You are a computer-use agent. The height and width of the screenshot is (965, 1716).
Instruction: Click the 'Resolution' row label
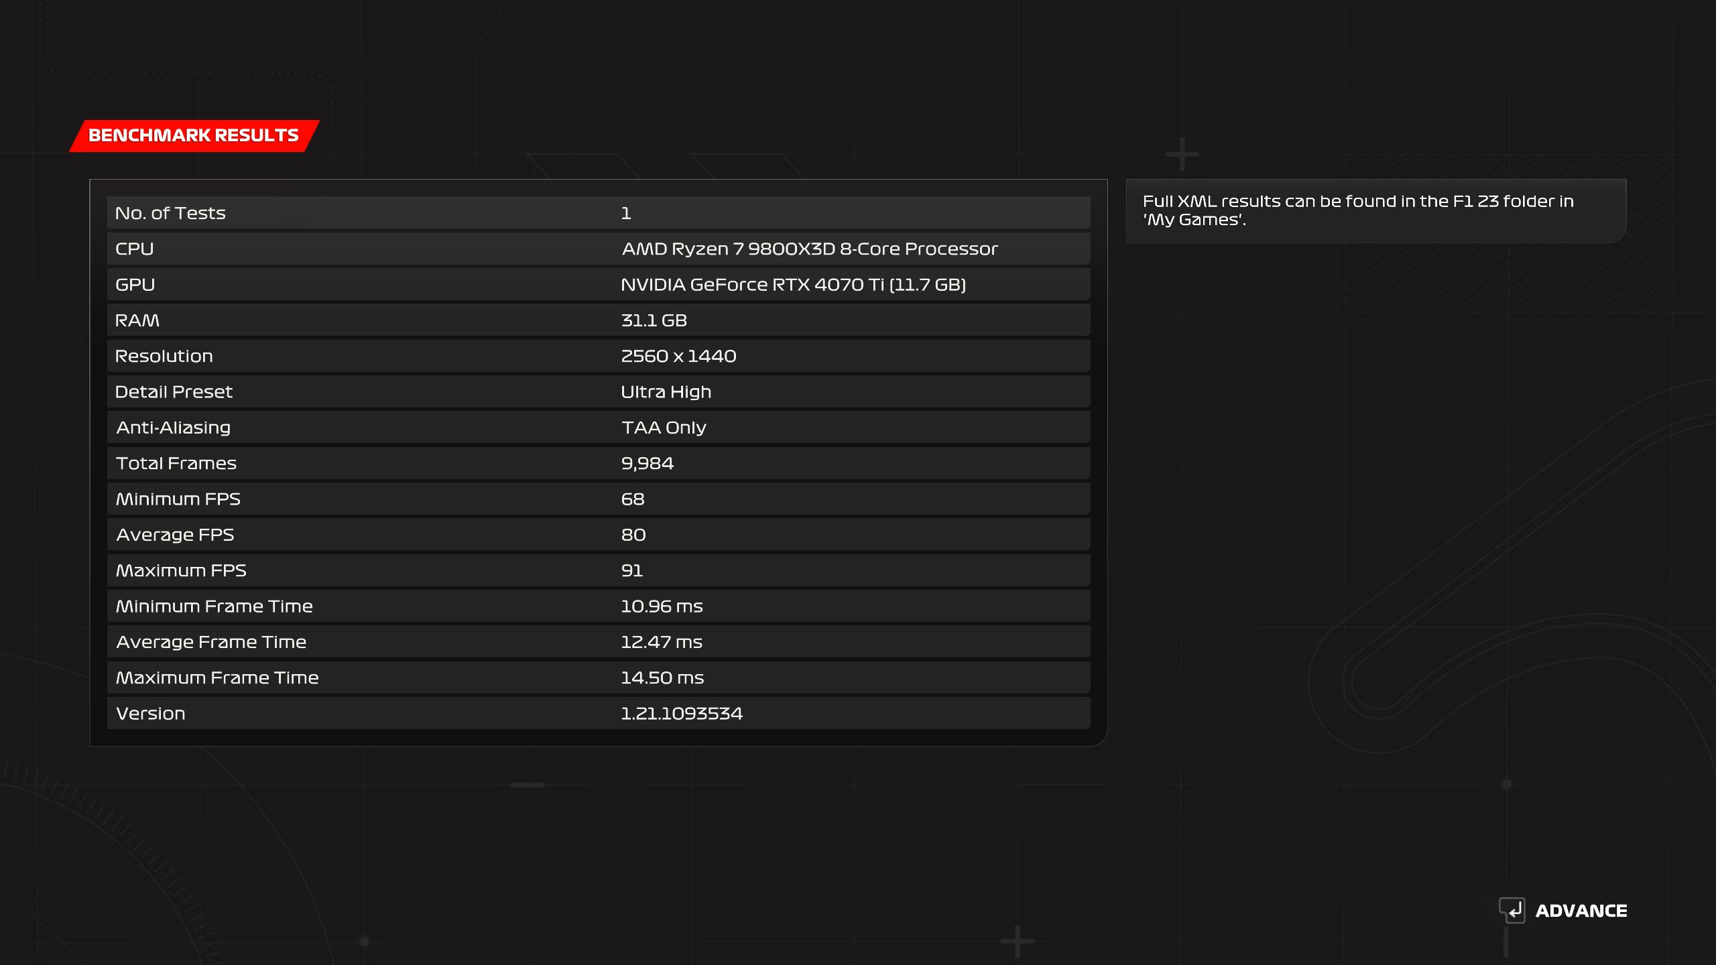click(x=164, y=356)
